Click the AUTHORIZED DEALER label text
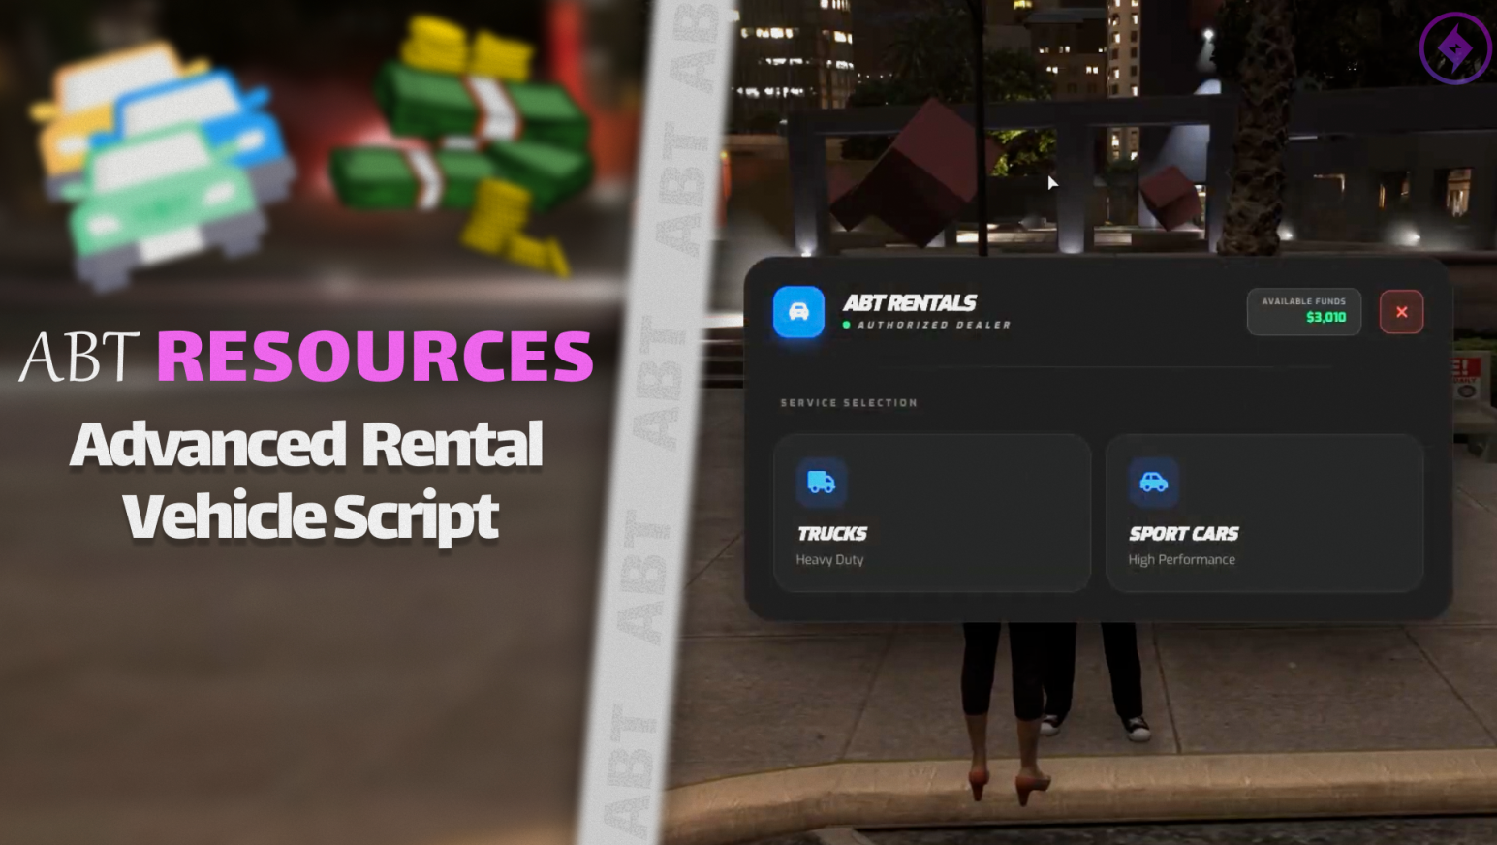1497x845 pixels. pos(934,325)
